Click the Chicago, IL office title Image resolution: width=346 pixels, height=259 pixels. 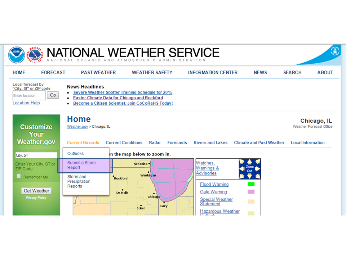316,121
